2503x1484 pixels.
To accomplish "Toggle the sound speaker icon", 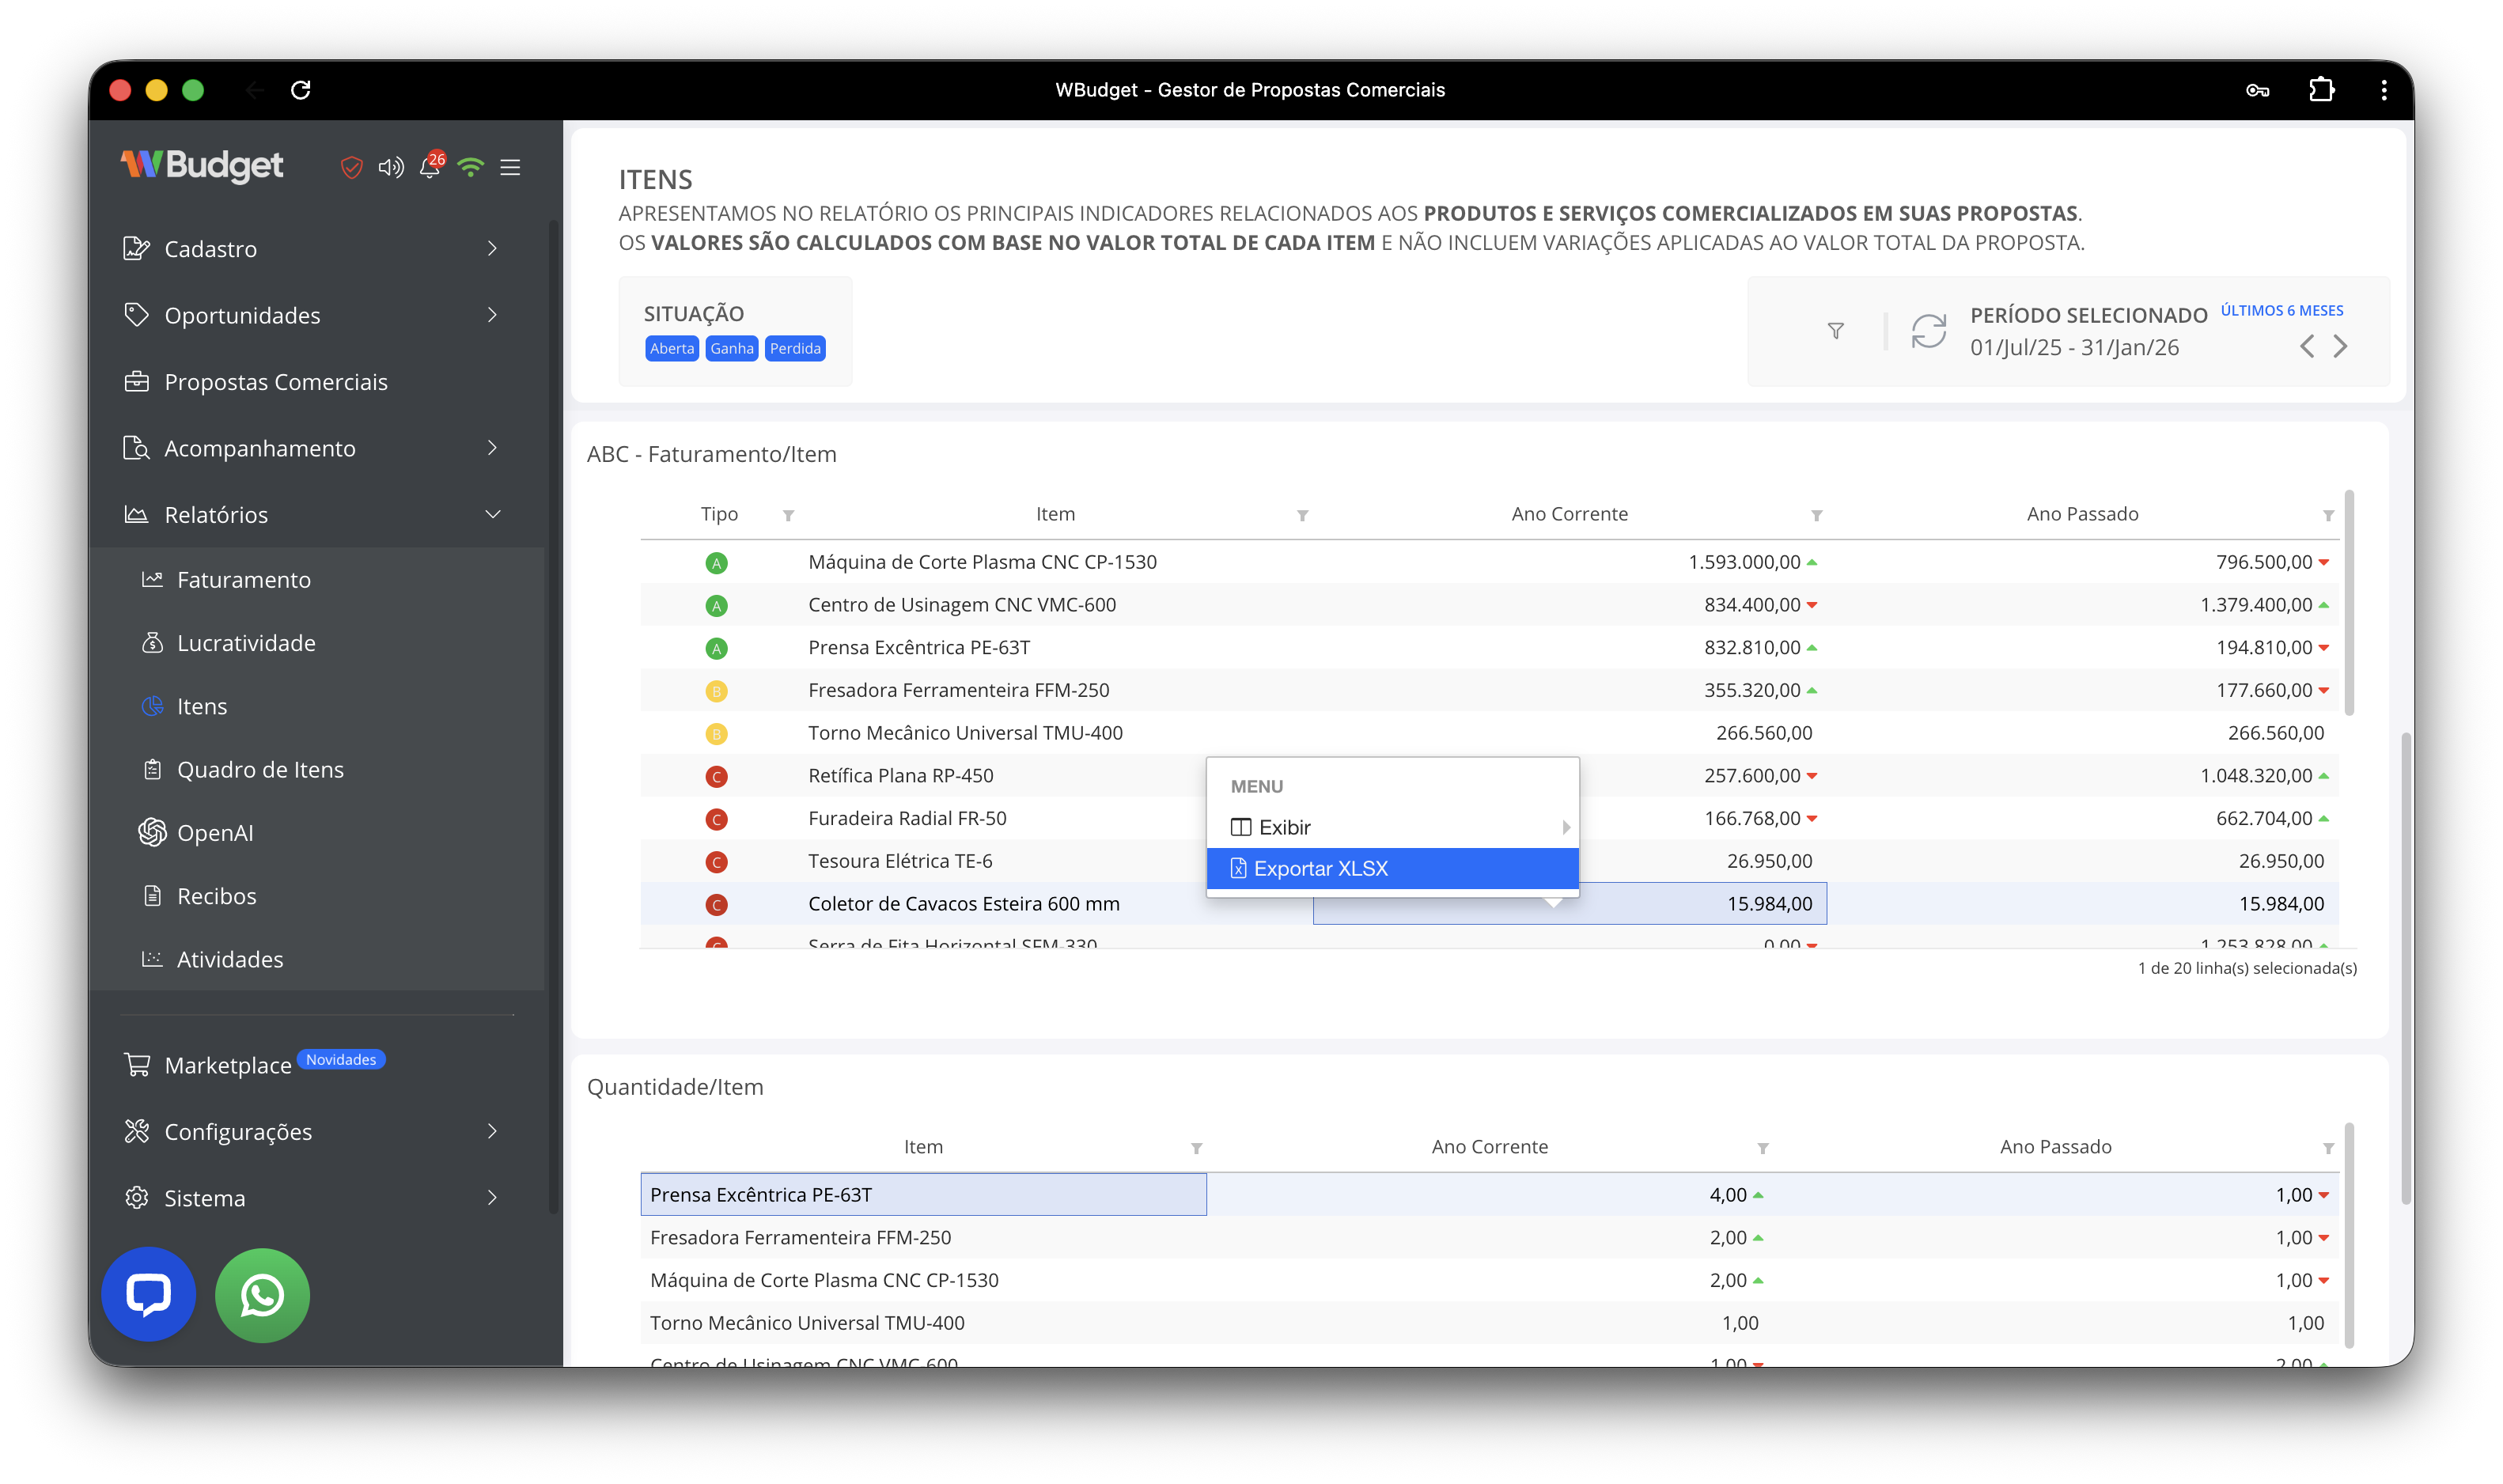I will tap(390, 167).
